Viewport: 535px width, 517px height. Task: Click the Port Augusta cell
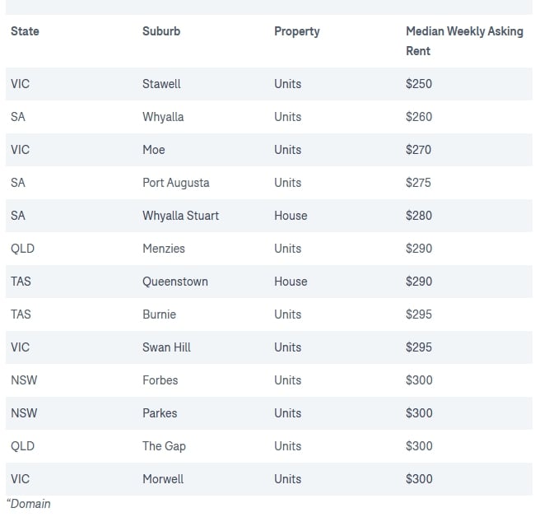coord(175,183)
